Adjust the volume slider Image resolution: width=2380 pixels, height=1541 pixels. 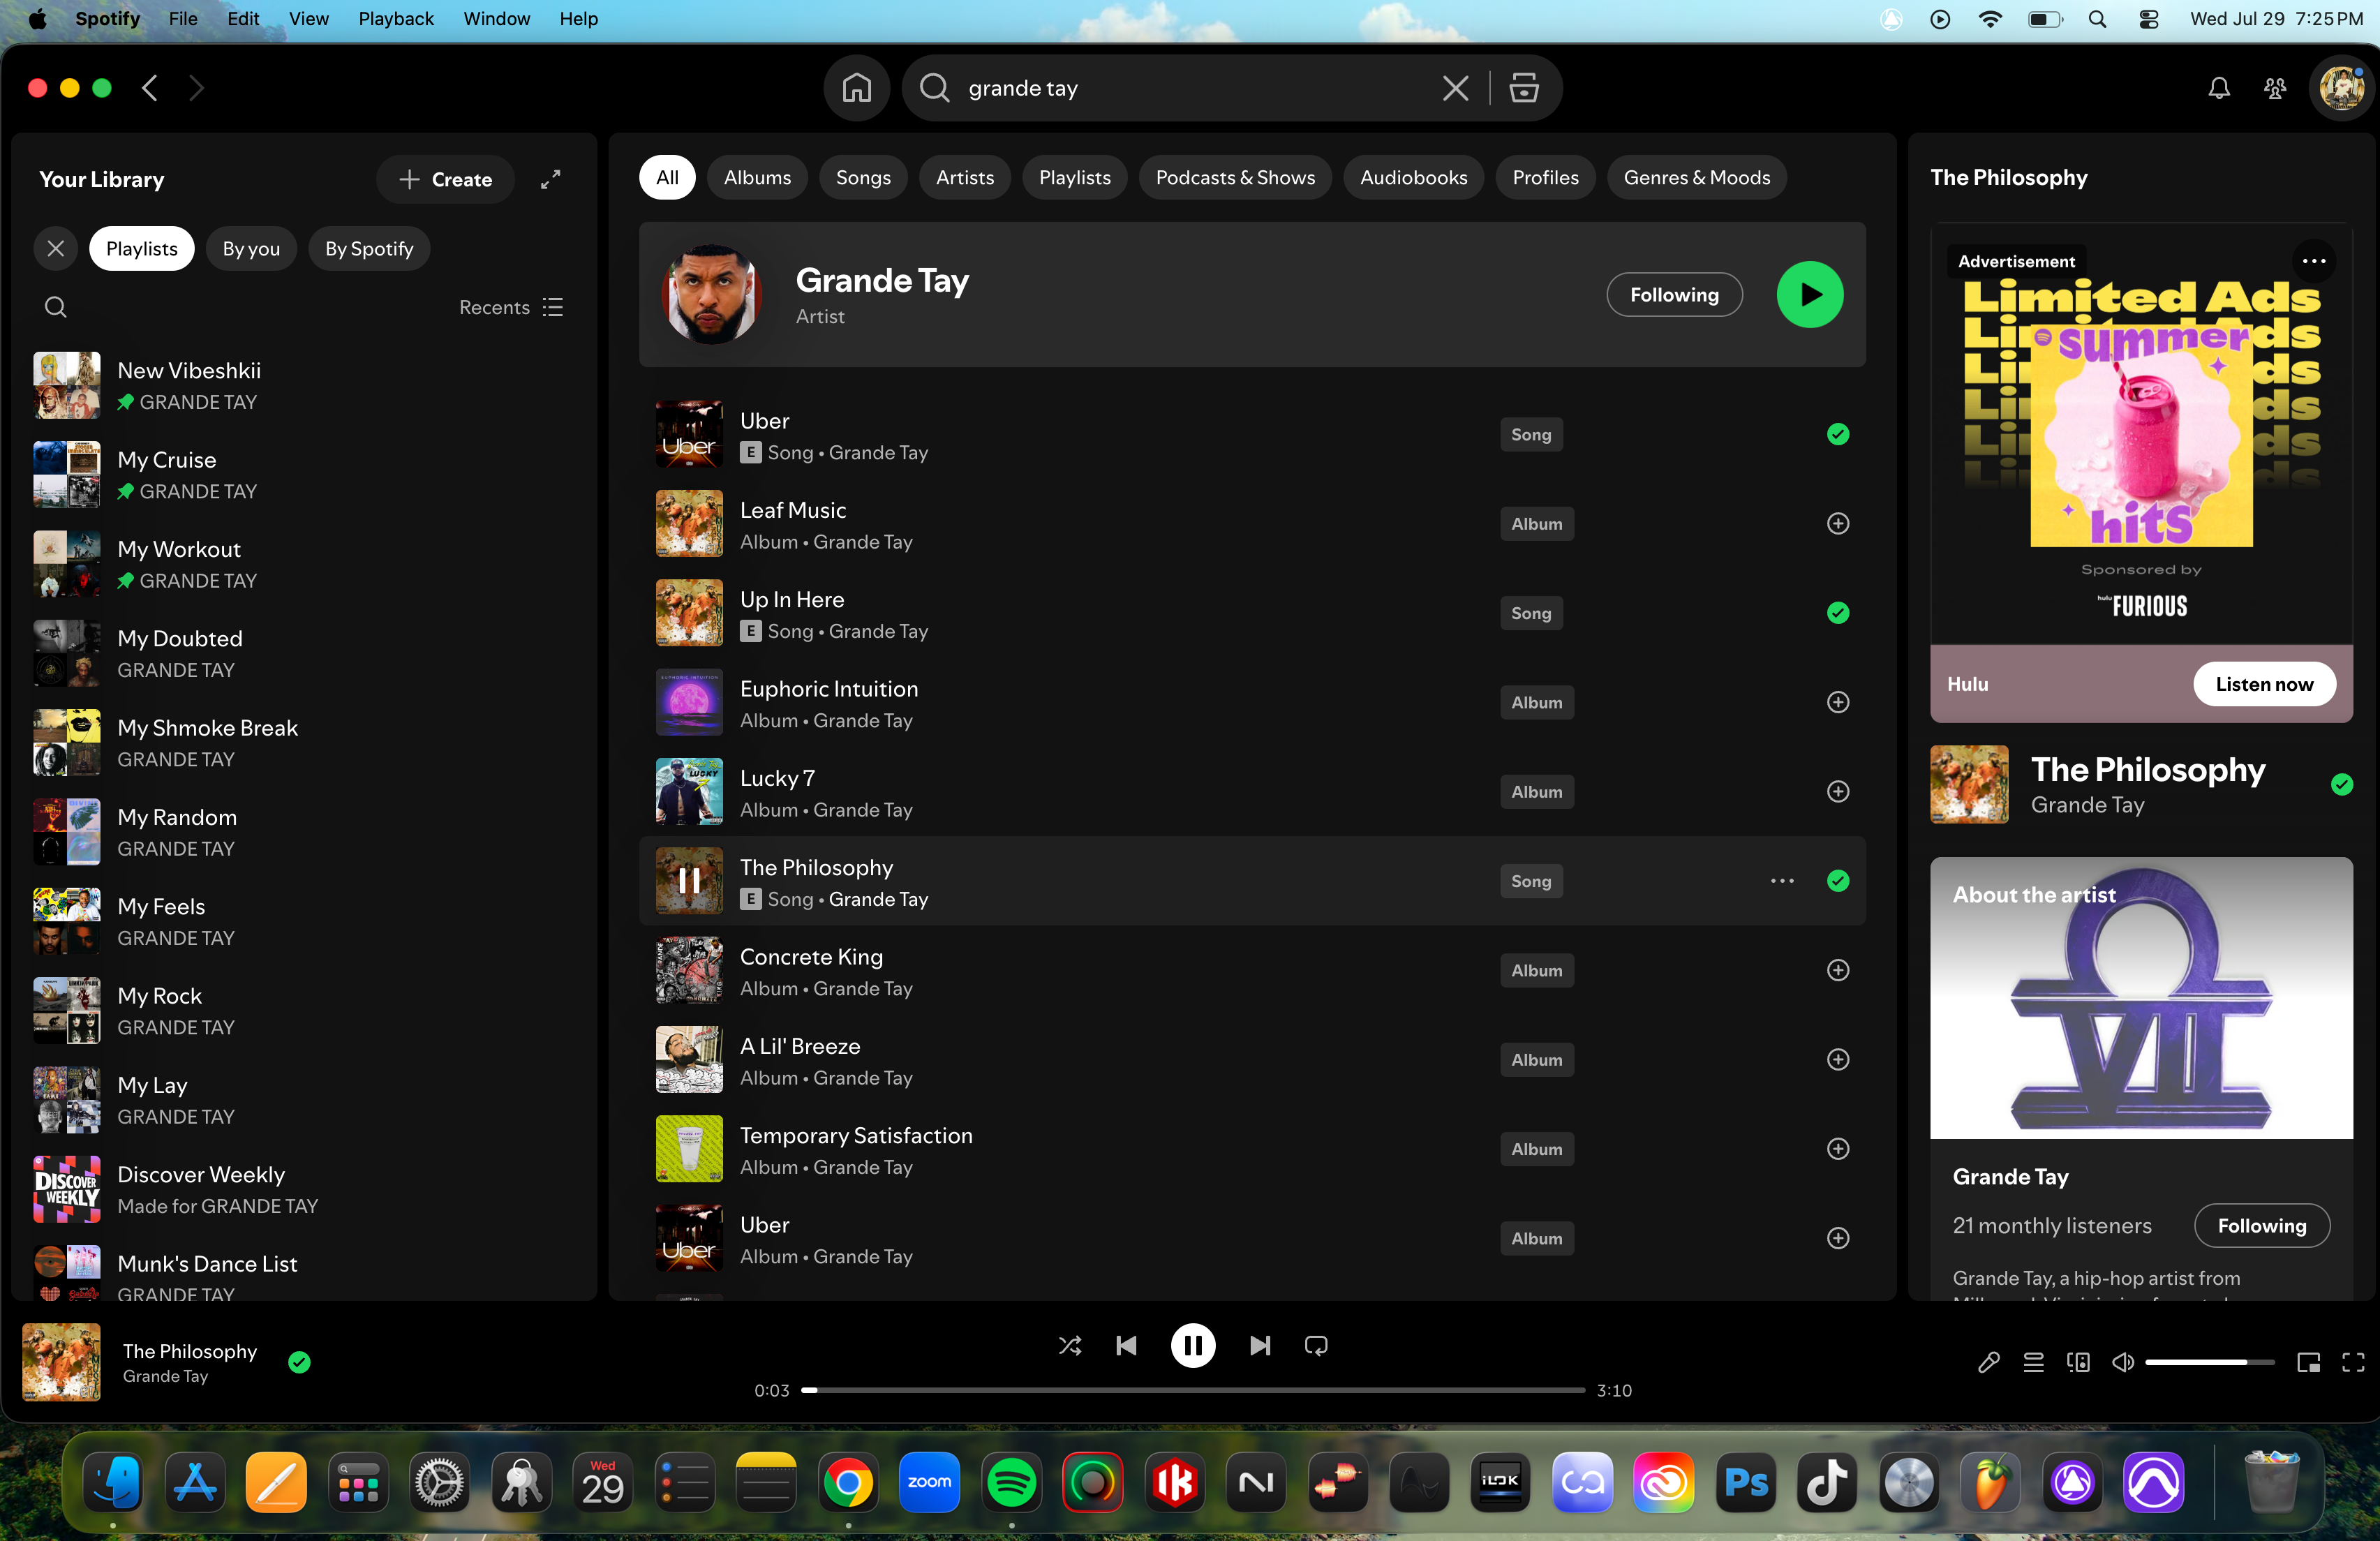click(2209, 1362)
